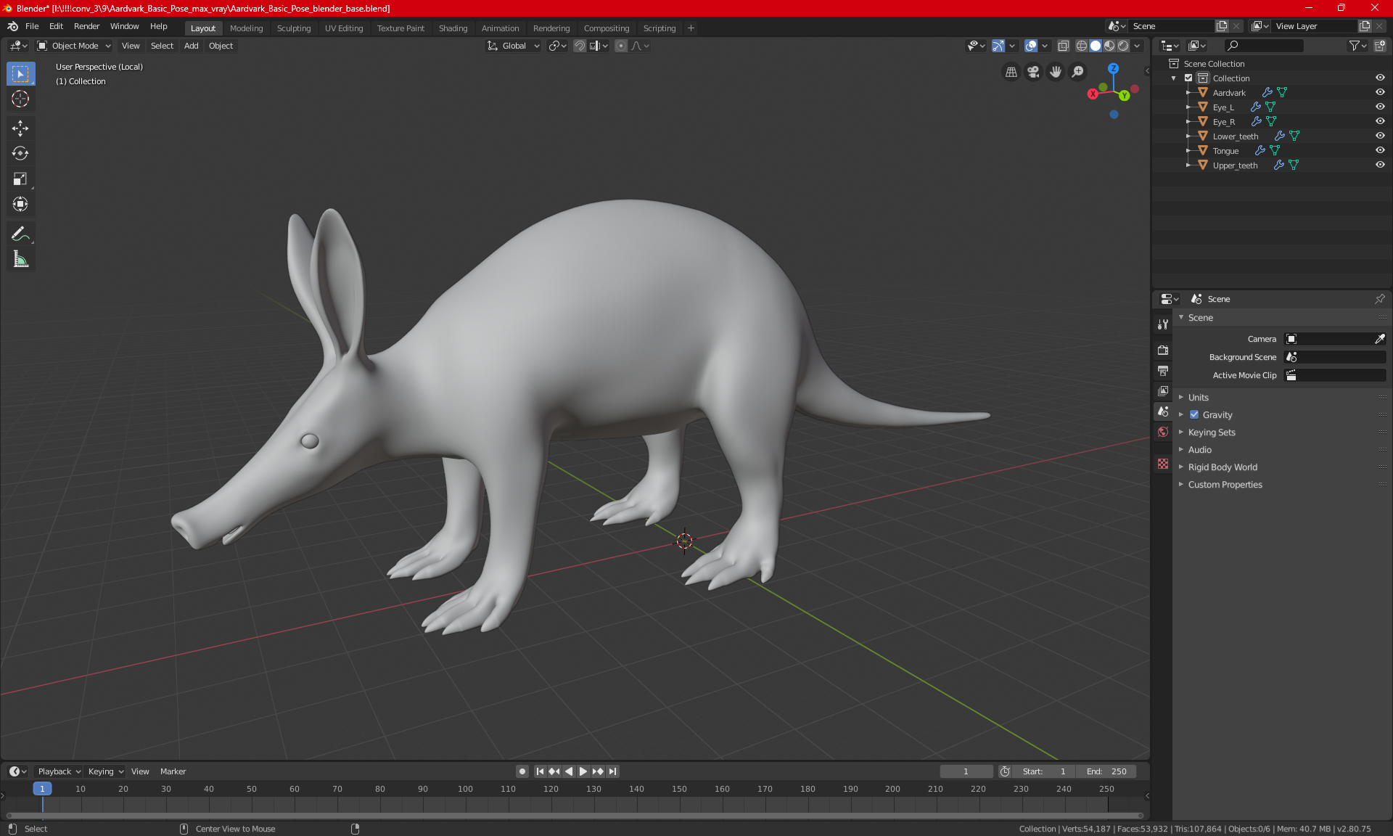Click the Add menu in viewport header

pyautogui.click(x=191, y=46)
